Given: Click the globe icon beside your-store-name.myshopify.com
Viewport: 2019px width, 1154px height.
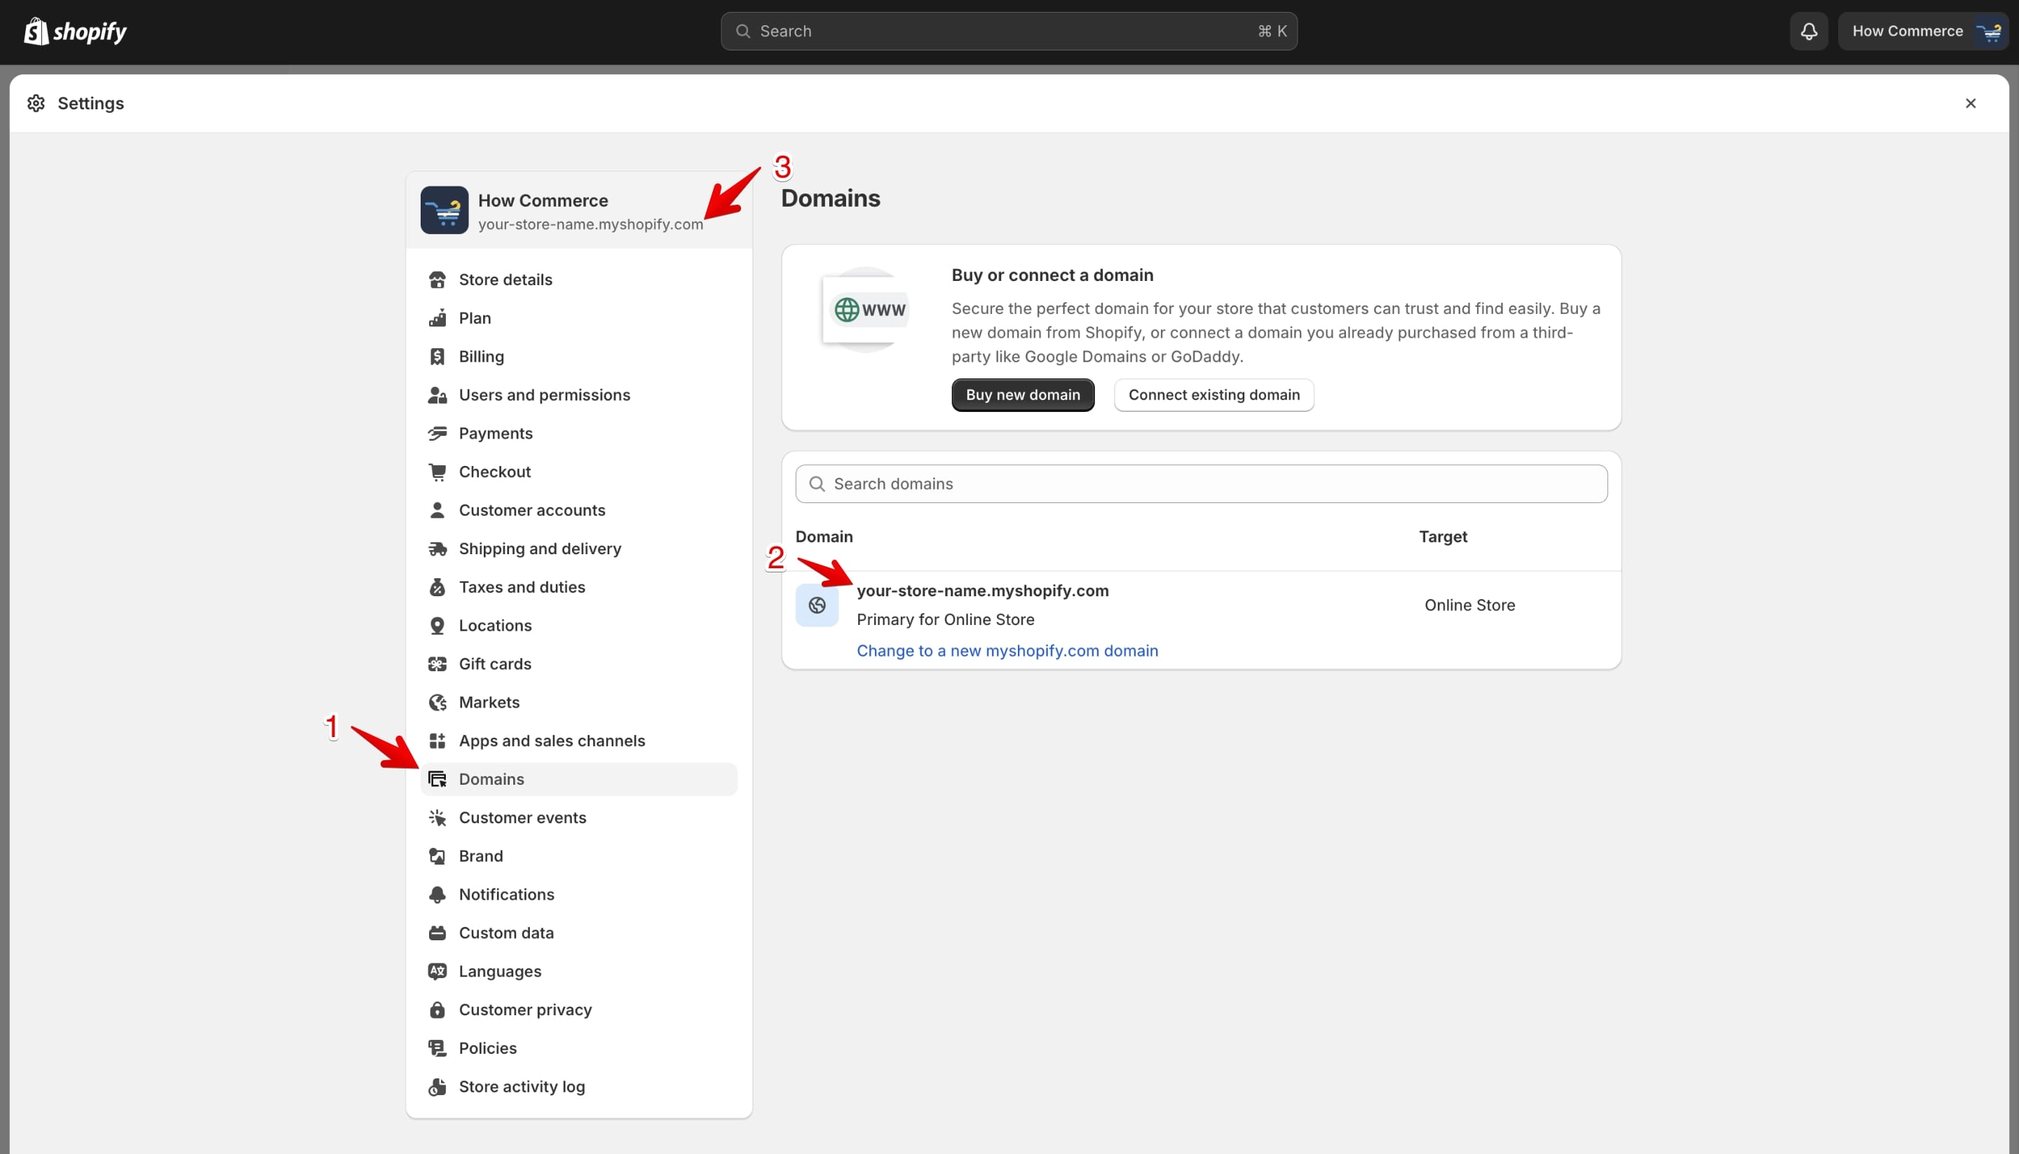Looking at the screenshot, I should [x=817, y=605].
